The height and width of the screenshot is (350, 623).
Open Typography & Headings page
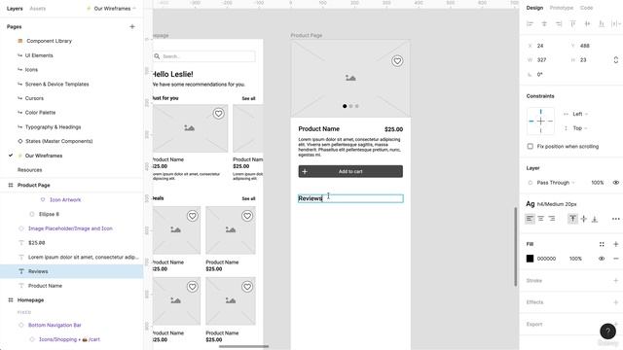click(53, 127)
